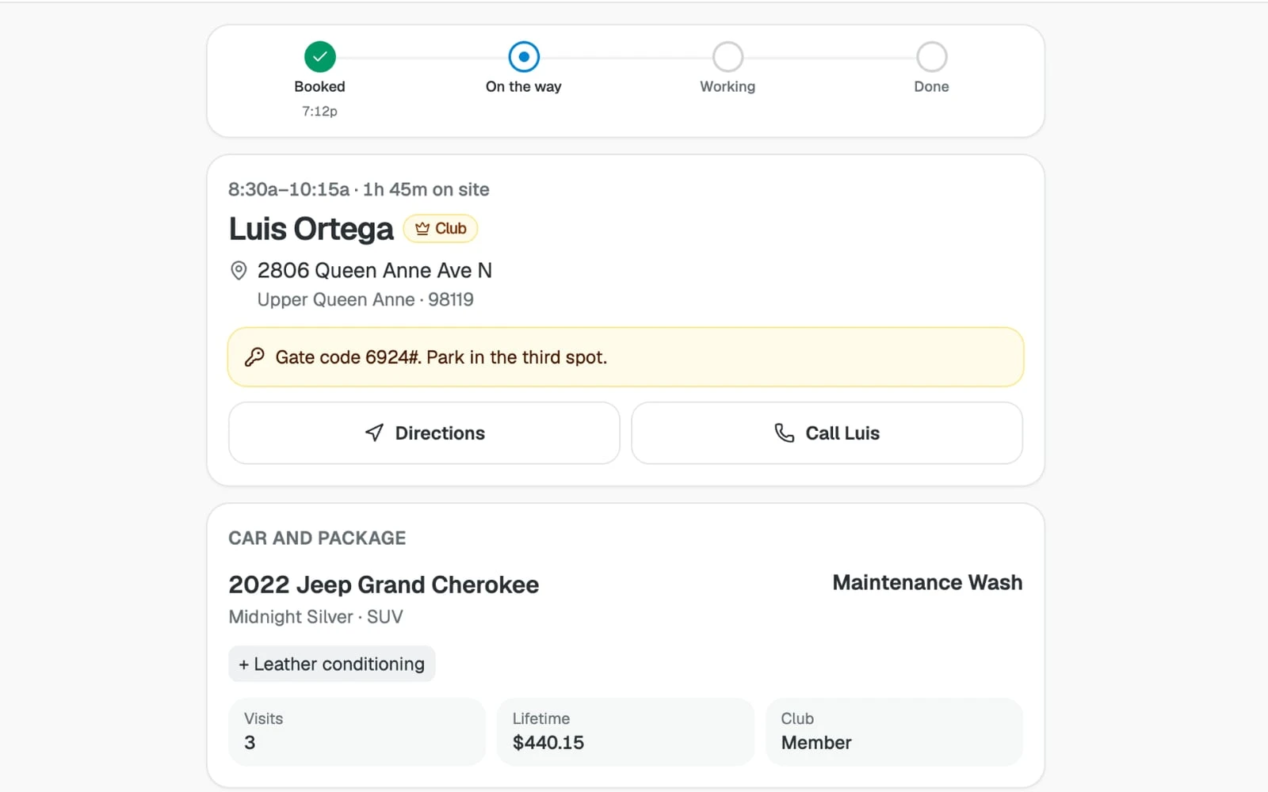Click the On the way step label
Image resolution: width=1268 pixels, height=792 pixels.
point(524,86)
